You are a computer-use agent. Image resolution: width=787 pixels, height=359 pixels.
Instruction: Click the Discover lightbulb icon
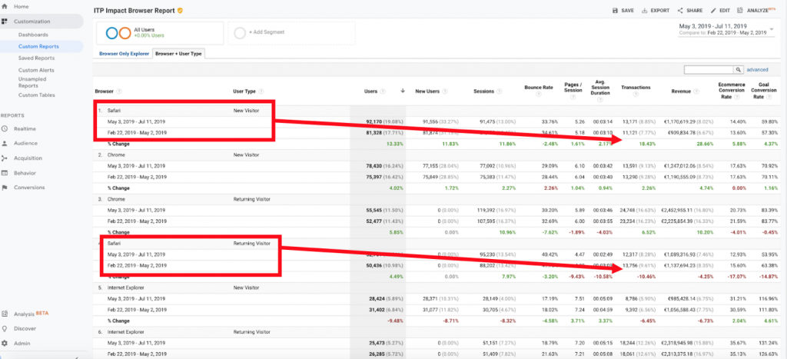click(5, 327)
